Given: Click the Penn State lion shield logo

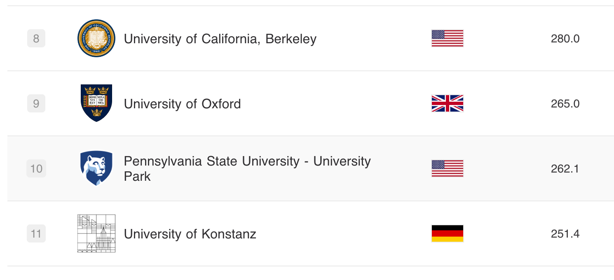Looking at the screenshot, I should click(96, 168).
